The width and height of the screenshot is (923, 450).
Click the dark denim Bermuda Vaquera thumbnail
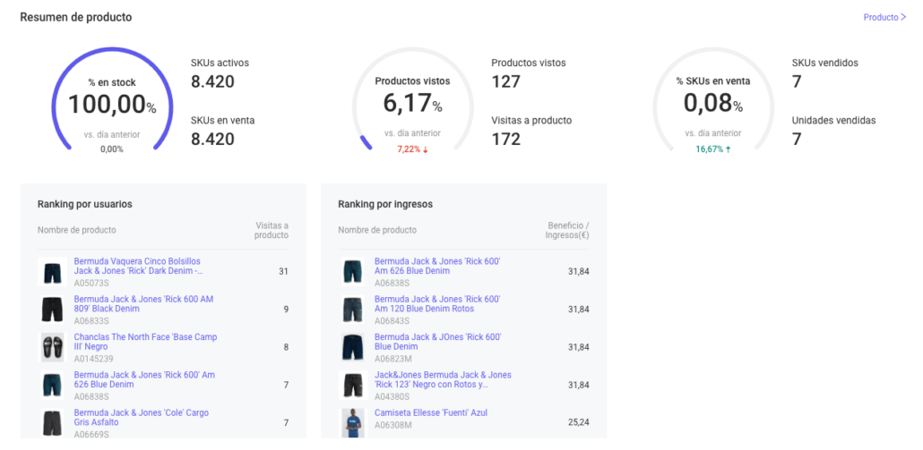pos(53,271)
